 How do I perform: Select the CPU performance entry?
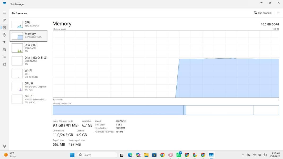pos(29,24)
